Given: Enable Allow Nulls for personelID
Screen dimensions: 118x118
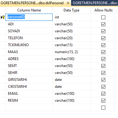Looking at the screenshot, I should [x=103, y=17].
